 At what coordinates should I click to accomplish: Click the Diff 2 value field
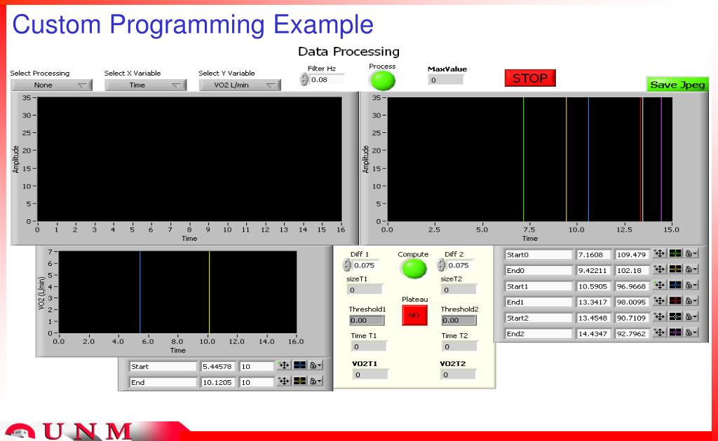click(460, 265)
